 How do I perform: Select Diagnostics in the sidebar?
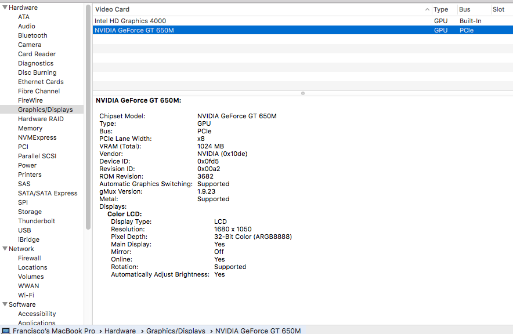[35, 63]
